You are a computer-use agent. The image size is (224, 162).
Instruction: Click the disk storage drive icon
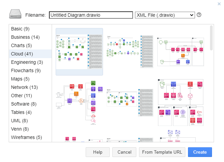point(15,15)
